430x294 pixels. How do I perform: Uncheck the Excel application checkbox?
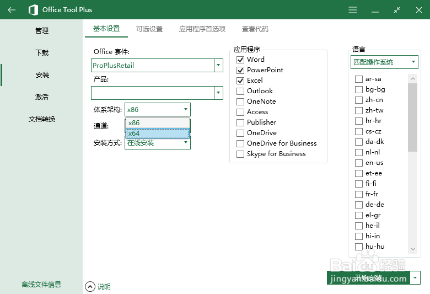coord(240,81)
